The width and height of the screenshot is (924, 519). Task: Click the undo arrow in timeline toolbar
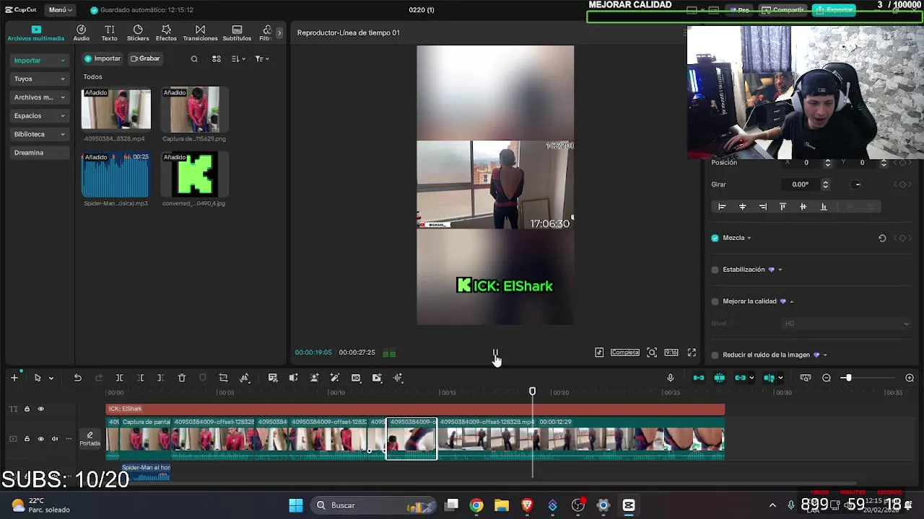[77, 378]
